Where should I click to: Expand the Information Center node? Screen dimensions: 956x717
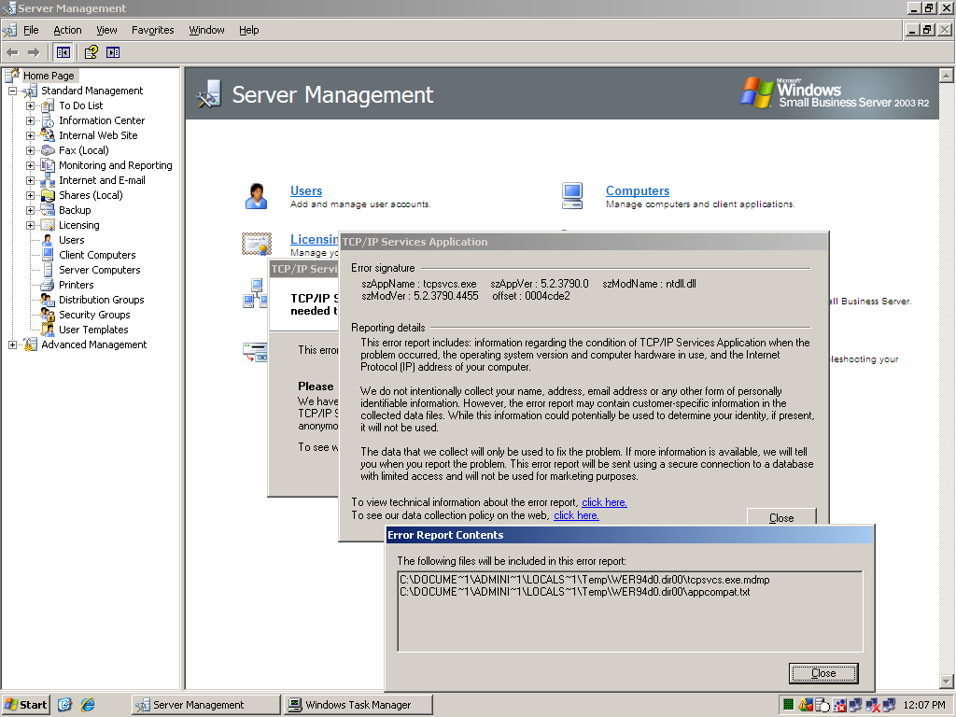(30, 120)
